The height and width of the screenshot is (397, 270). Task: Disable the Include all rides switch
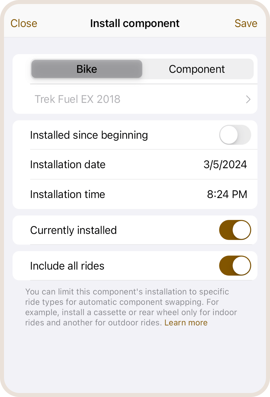(235, 266)
